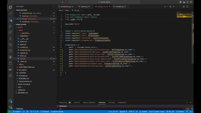Toggle the secondary side bar visibility
The image size is (201, 113).
click(187, 2)
